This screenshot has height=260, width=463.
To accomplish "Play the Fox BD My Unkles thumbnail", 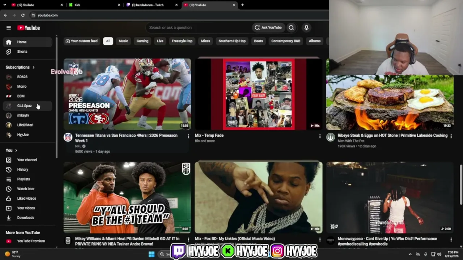I will [258, 198].
